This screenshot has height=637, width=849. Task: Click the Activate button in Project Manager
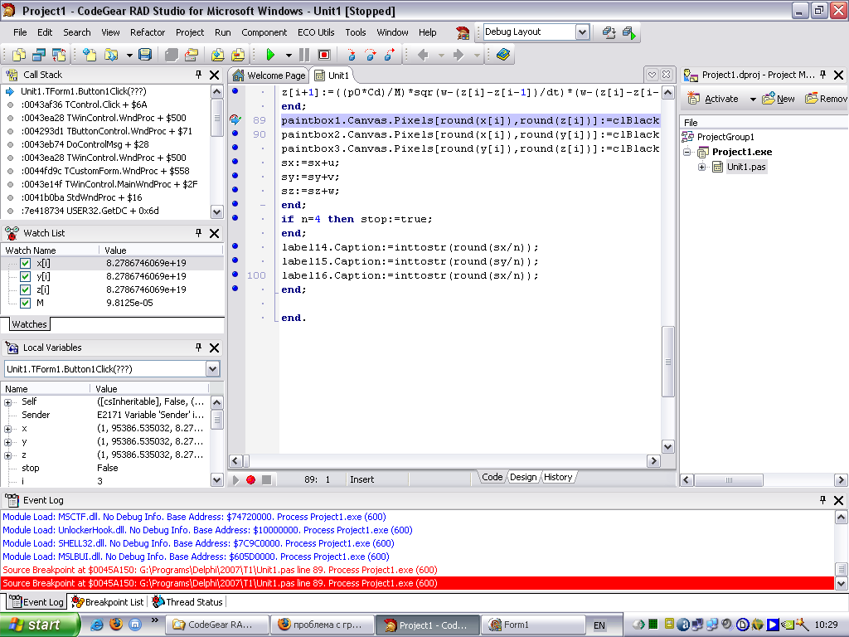[x=713, y=99]
